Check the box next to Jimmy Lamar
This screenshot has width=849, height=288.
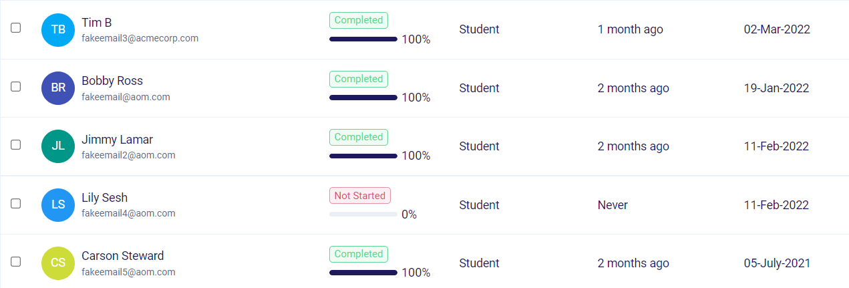pyautogui.click(x=16, y=144)
